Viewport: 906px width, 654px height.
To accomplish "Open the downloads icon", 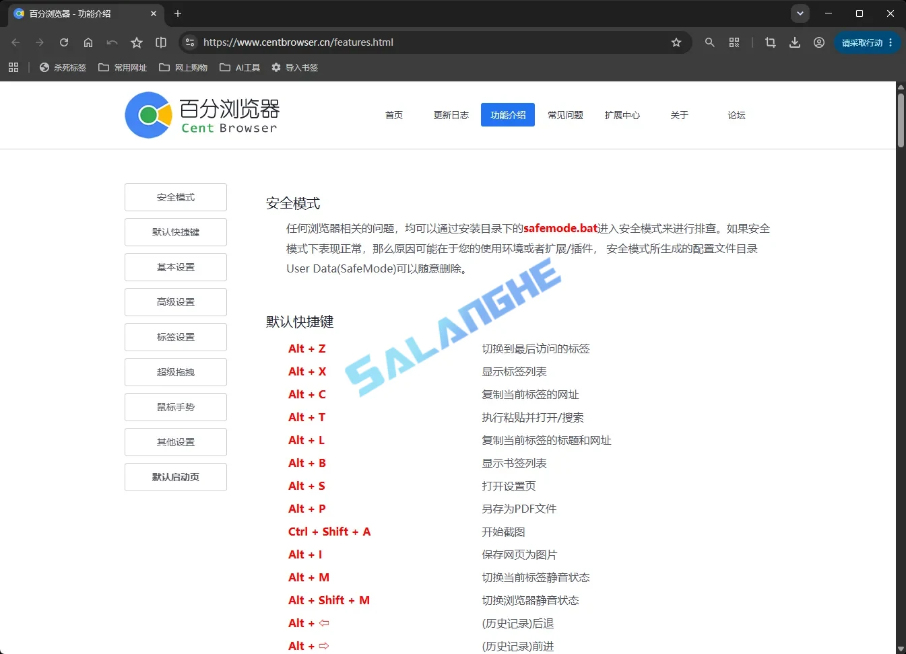I will (x=795, y=42).
